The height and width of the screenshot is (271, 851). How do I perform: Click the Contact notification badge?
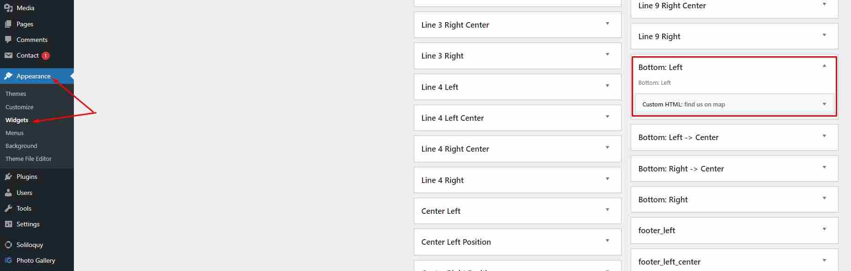(46, 56)
